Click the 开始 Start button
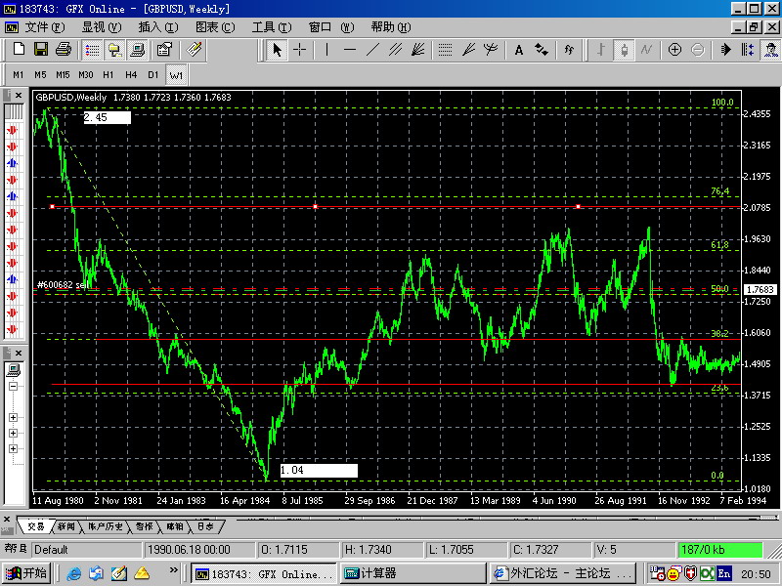This screenshot has height=586, width=782. pyautogui.click(x=27, y=573)
